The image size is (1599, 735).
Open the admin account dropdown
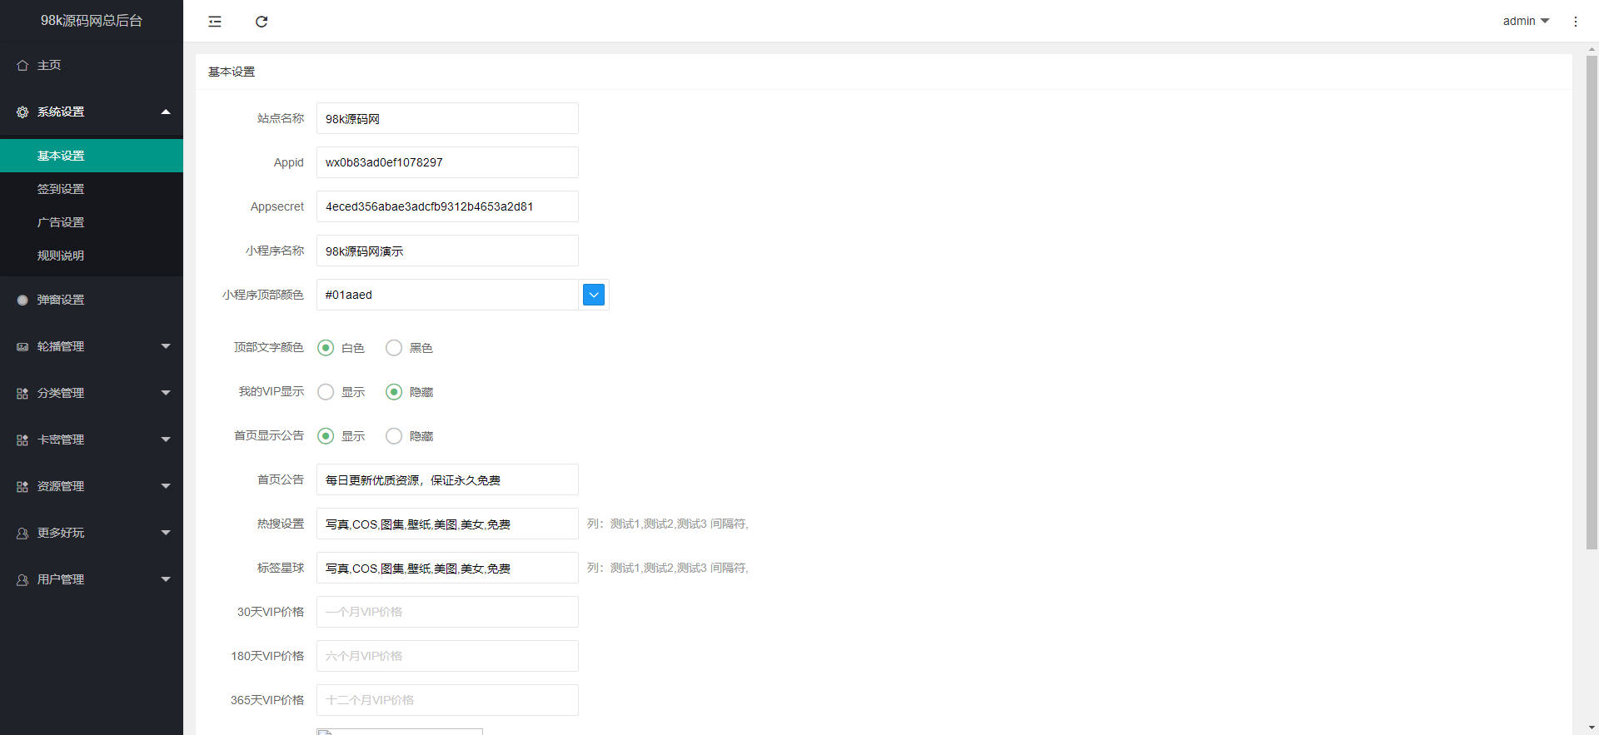pyautogui.click(x=1526, y=21)
